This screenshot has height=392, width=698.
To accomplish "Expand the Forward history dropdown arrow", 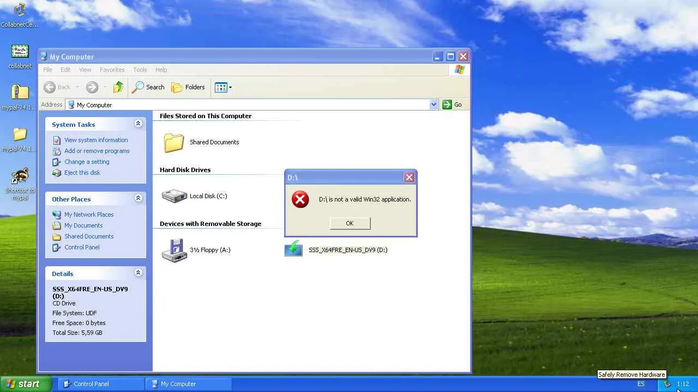I will coord(105,87).
